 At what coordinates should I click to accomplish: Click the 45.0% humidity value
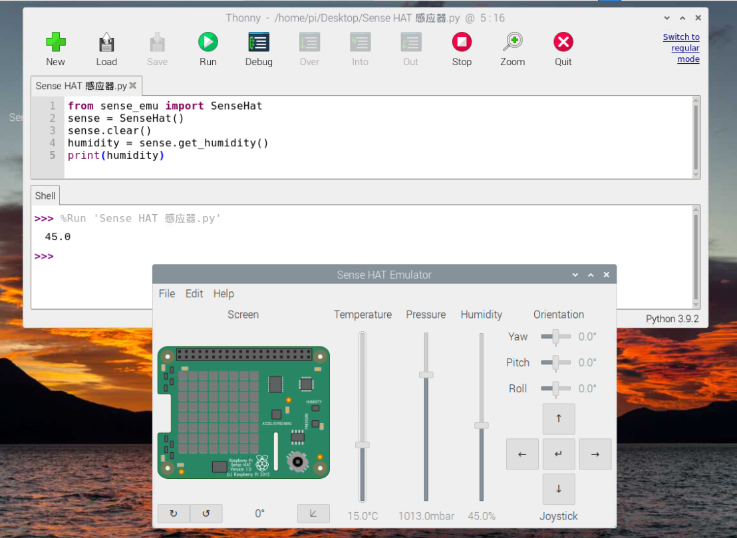(482, 516)
